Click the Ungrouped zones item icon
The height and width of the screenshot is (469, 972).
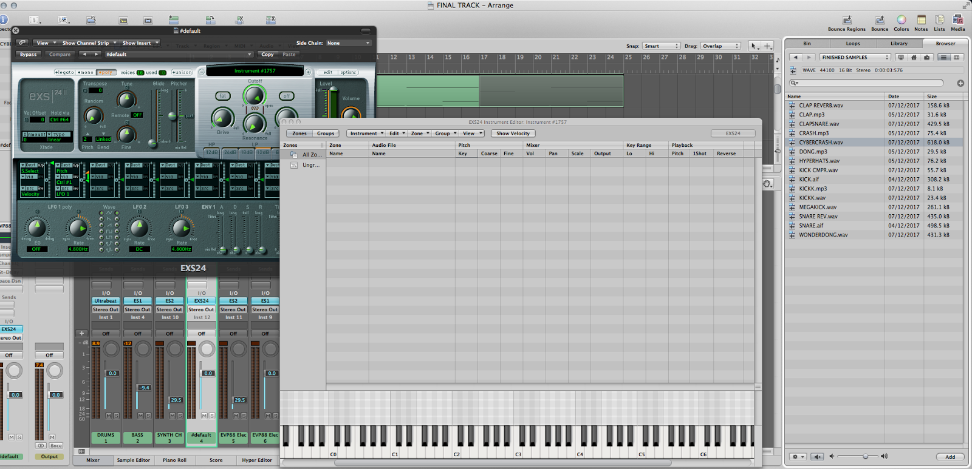coord(294,165)
